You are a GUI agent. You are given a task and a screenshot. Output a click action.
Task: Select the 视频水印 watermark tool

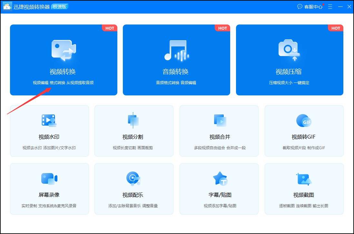49,131
